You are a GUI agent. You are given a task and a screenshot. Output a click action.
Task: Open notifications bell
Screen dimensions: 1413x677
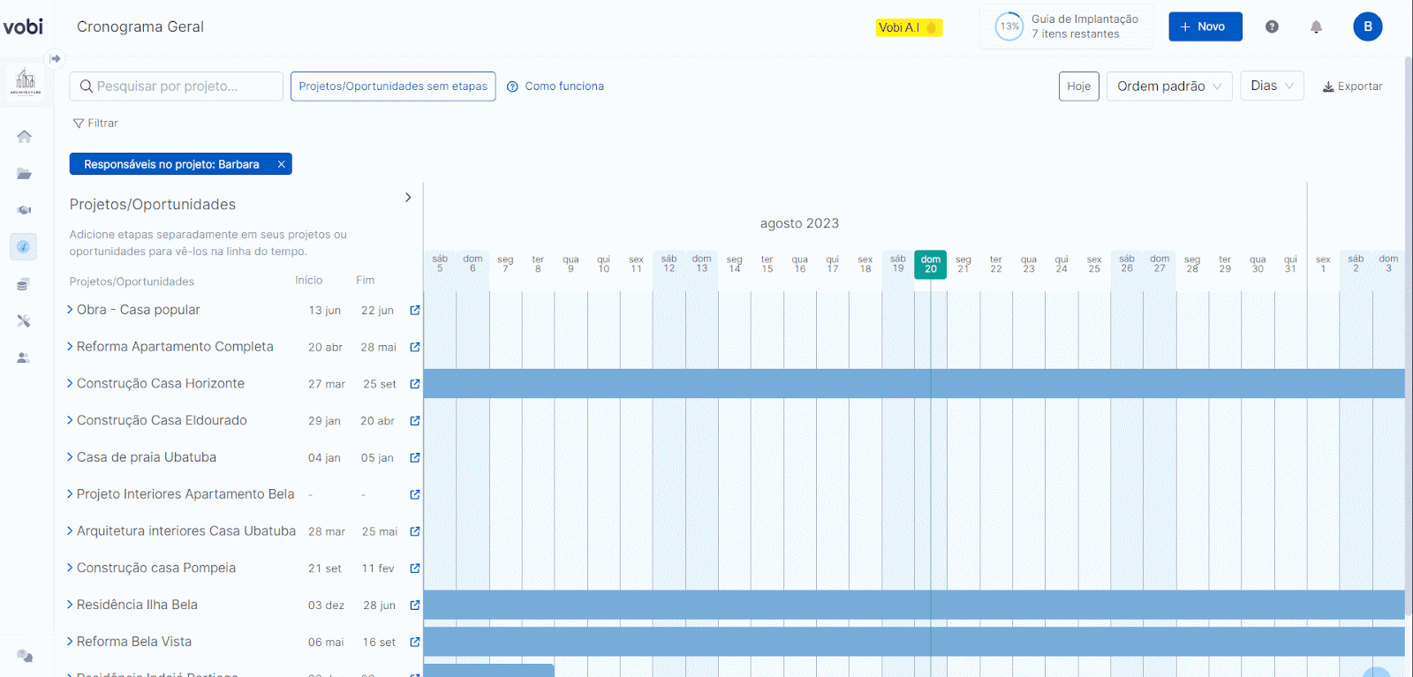pyautogui.click(x=1316, y=26)
